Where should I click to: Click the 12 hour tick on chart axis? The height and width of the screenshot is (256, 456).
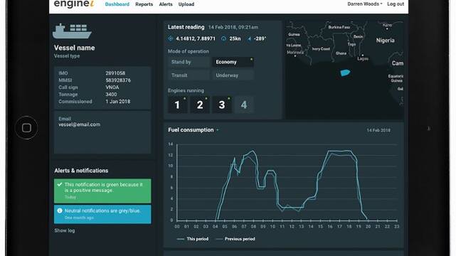(292, 226)
